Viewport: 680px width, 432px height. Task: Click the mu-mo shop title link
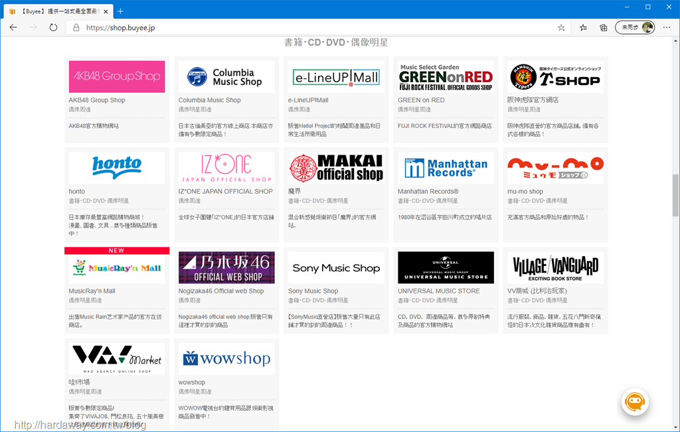click(x=525, y=192)
